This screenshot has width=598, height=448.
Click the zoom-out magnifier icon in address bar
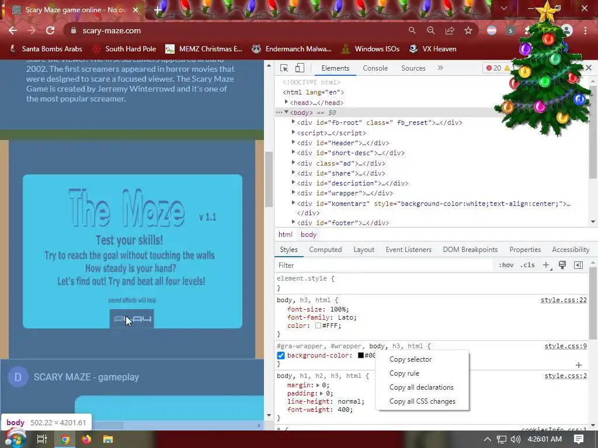(430, 30)
